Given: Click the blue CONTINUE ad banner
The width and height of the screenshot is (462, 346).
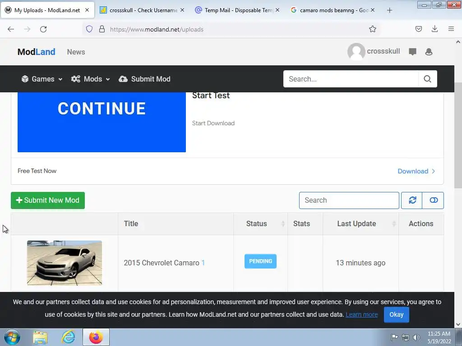Looking at the screenshot, I should 102,122.
